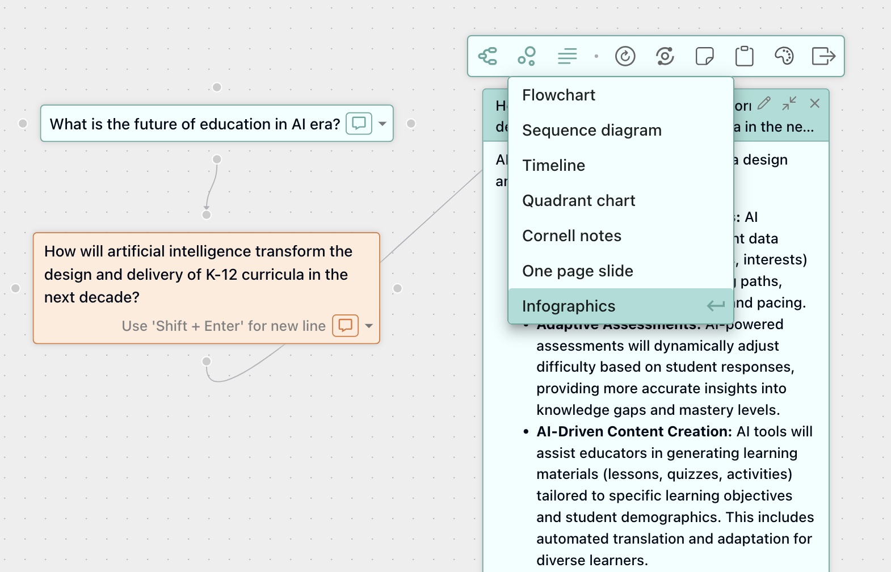The image size is (891, 572).
Task: Open the text summary tool from the toolbar
Action: click(567, 56)
